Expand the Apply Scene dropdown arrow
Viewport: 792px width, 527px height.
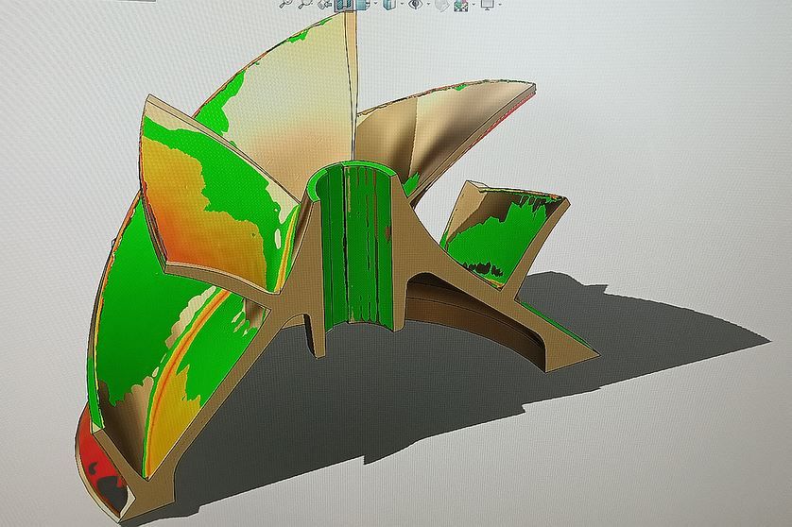pyautogui.click(x=473, y=4)
